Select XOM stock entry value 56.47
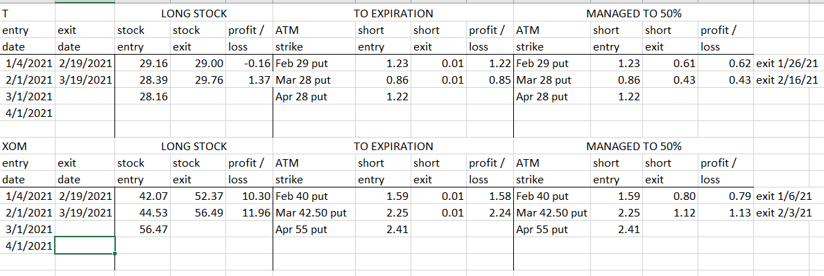Image resolution: width=824 pixels, height=276 pixels. pyautogui.click(x=143, y=230)
